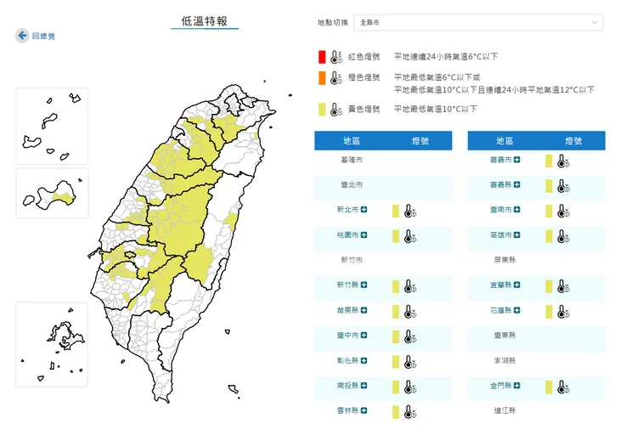Image resolution: width=637 pixels, height=435 pixels.
Task: Select the 屏東縣 table row text
Action: pyautogui.click(x=505, y=260)
